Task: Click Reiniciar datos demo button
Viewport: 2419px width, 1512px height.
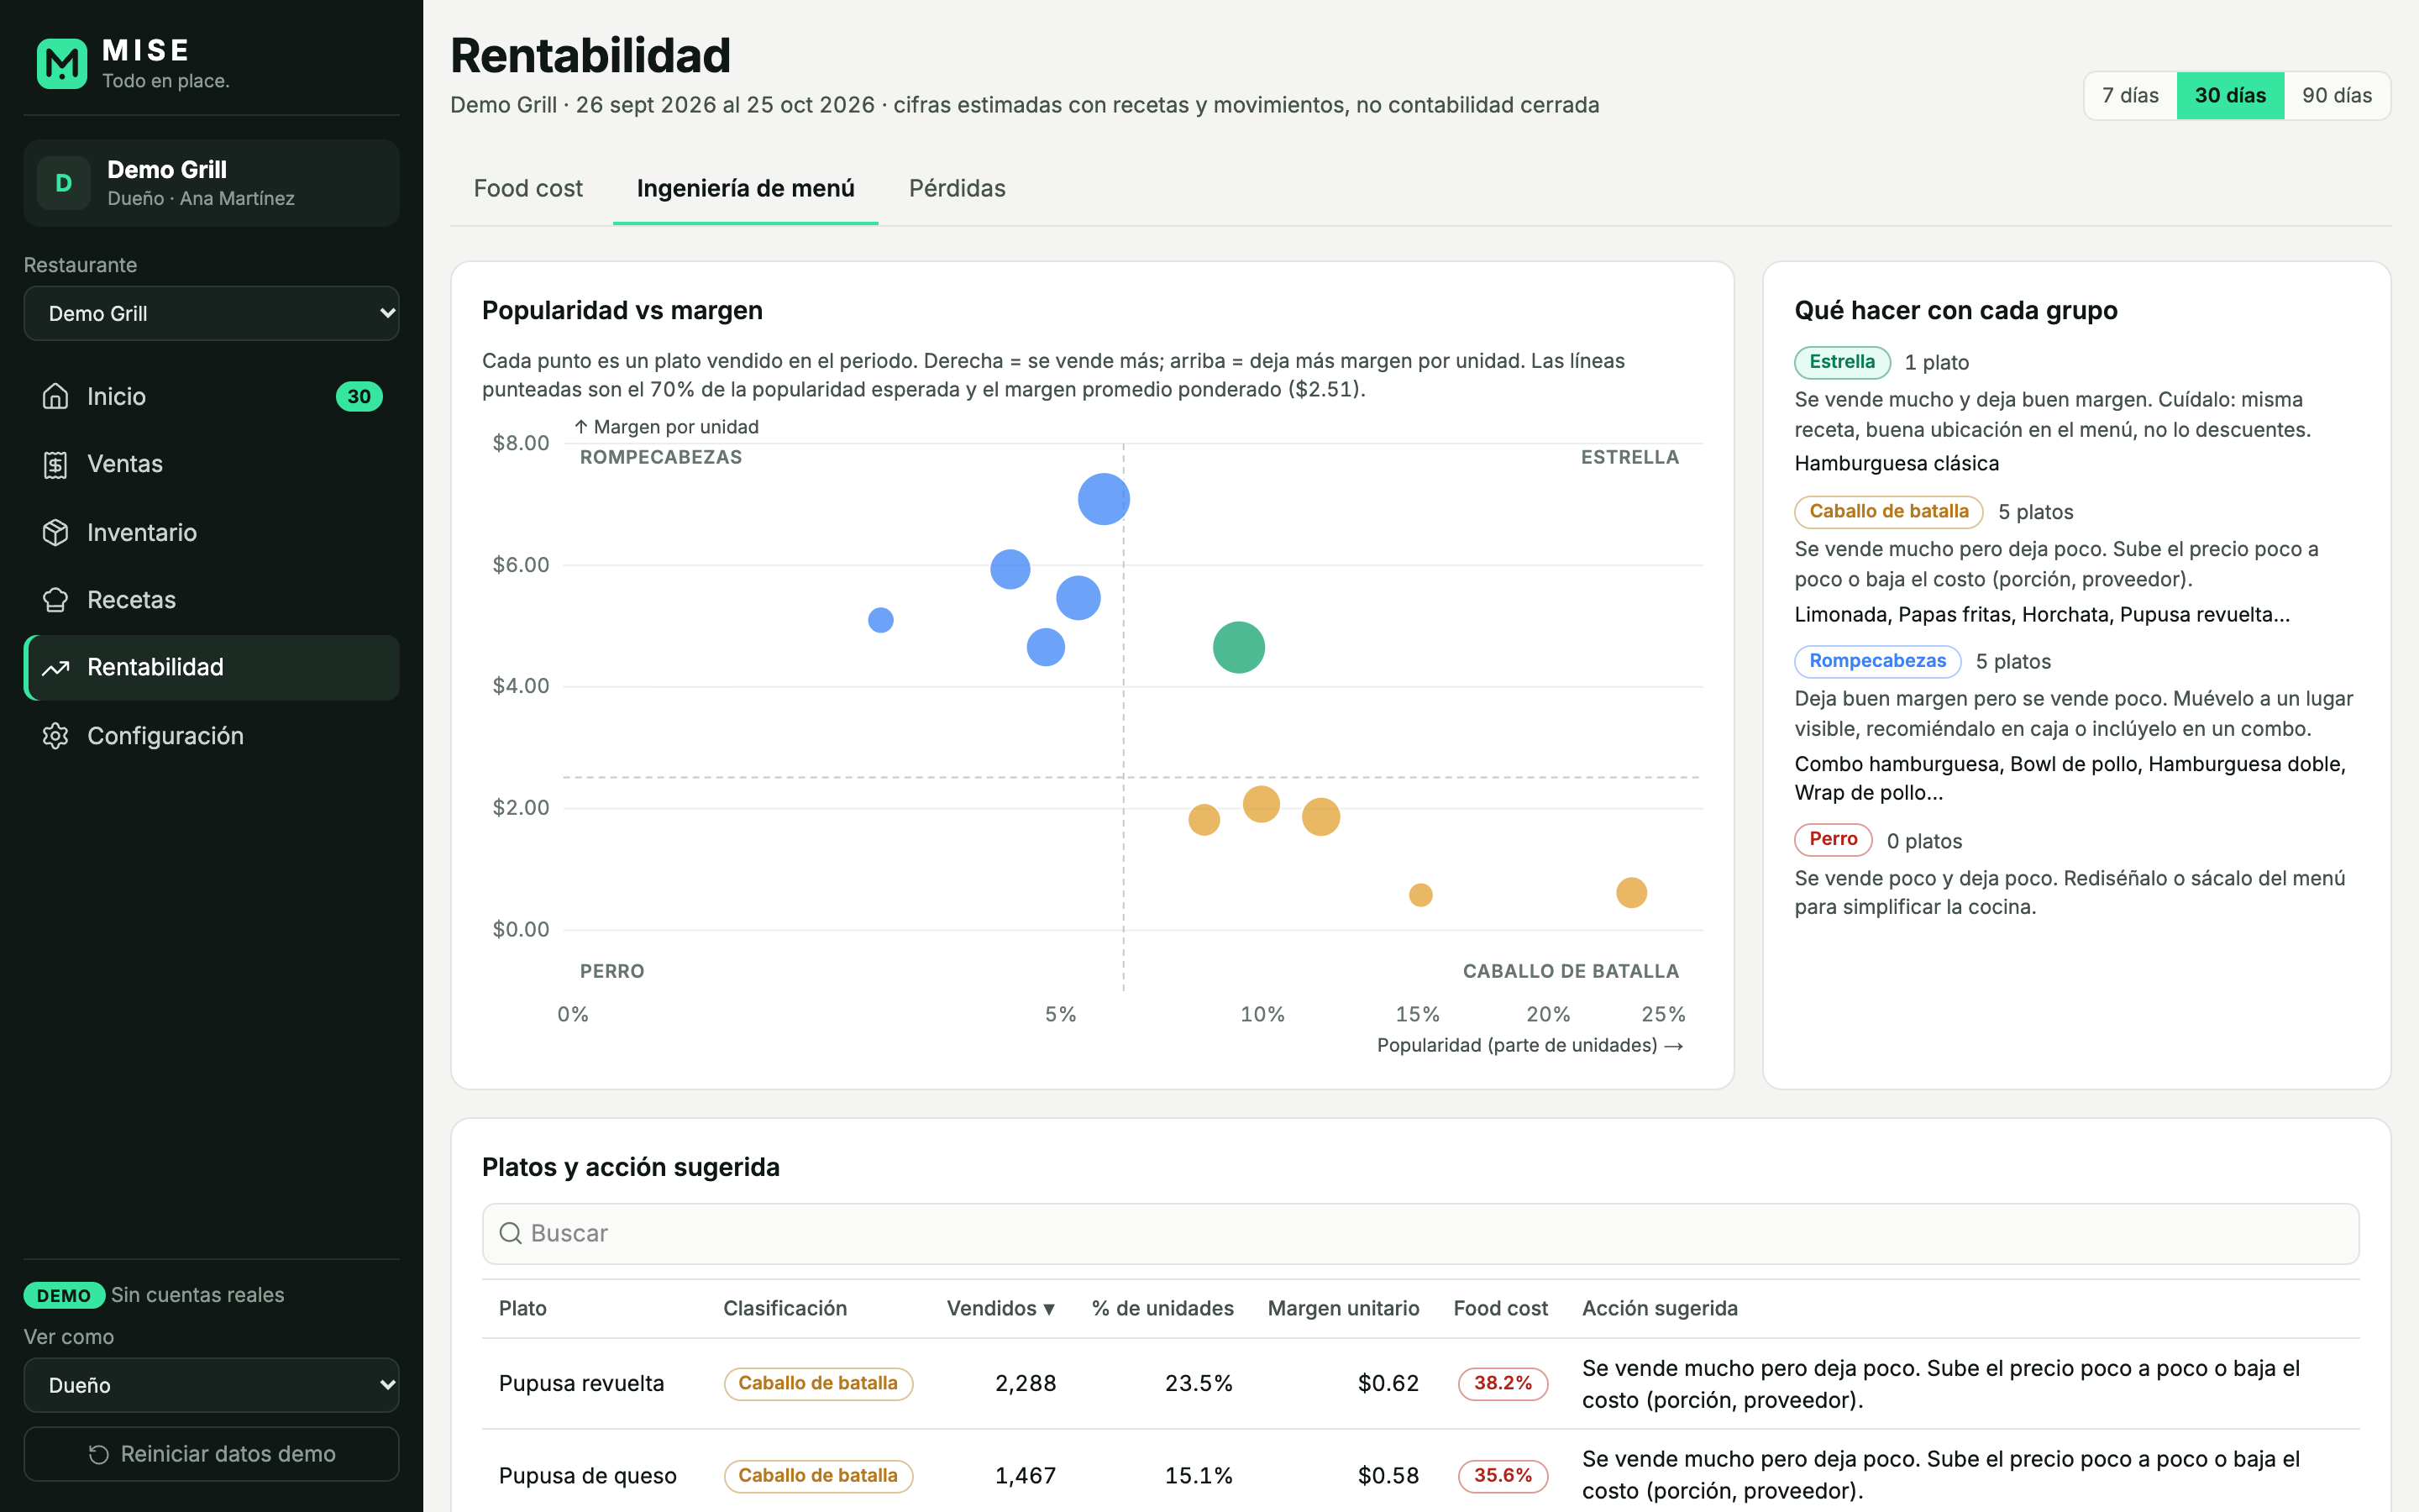Action: (x=212, y=1454)
